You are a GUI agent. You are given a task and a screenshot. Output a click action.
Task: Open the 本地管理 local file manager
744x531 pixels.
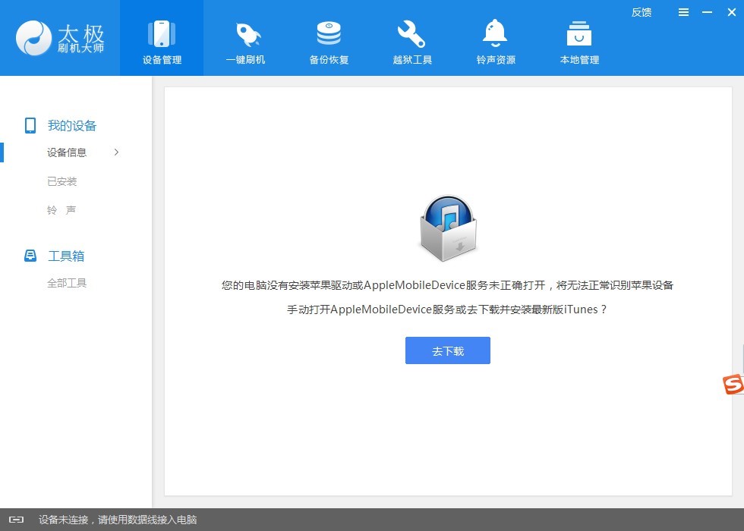point(578,38)
